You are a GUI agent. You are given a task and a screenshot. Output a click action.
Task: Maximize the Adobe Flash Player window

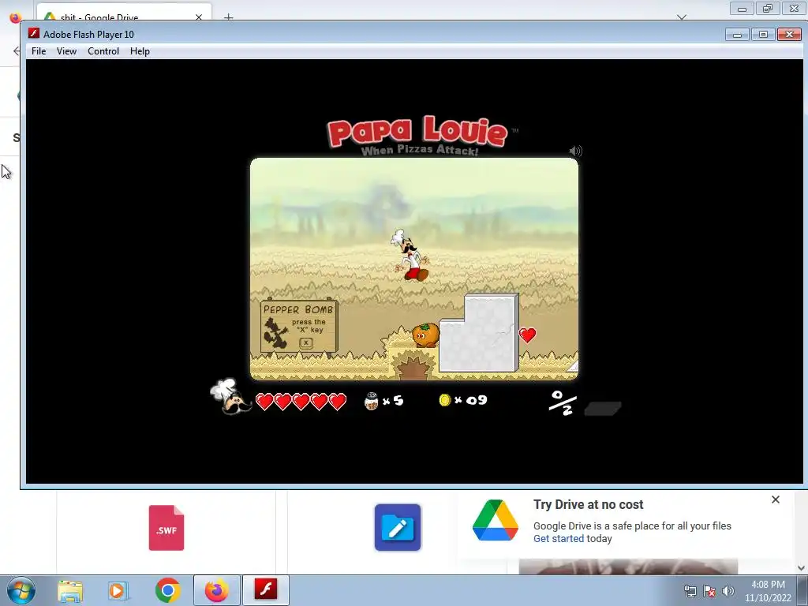[763, 35]
